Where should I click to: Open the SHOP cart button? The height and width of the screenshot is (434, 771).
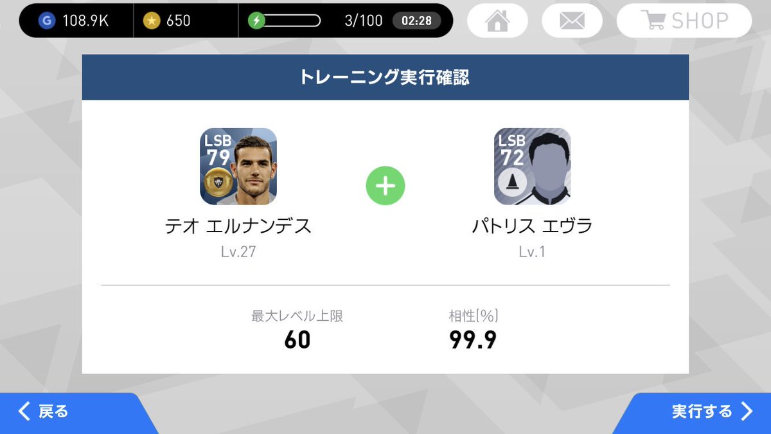point(684,21)
